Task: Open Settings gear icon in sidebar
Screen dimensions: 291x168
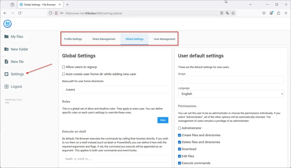Action: (7, 74)
